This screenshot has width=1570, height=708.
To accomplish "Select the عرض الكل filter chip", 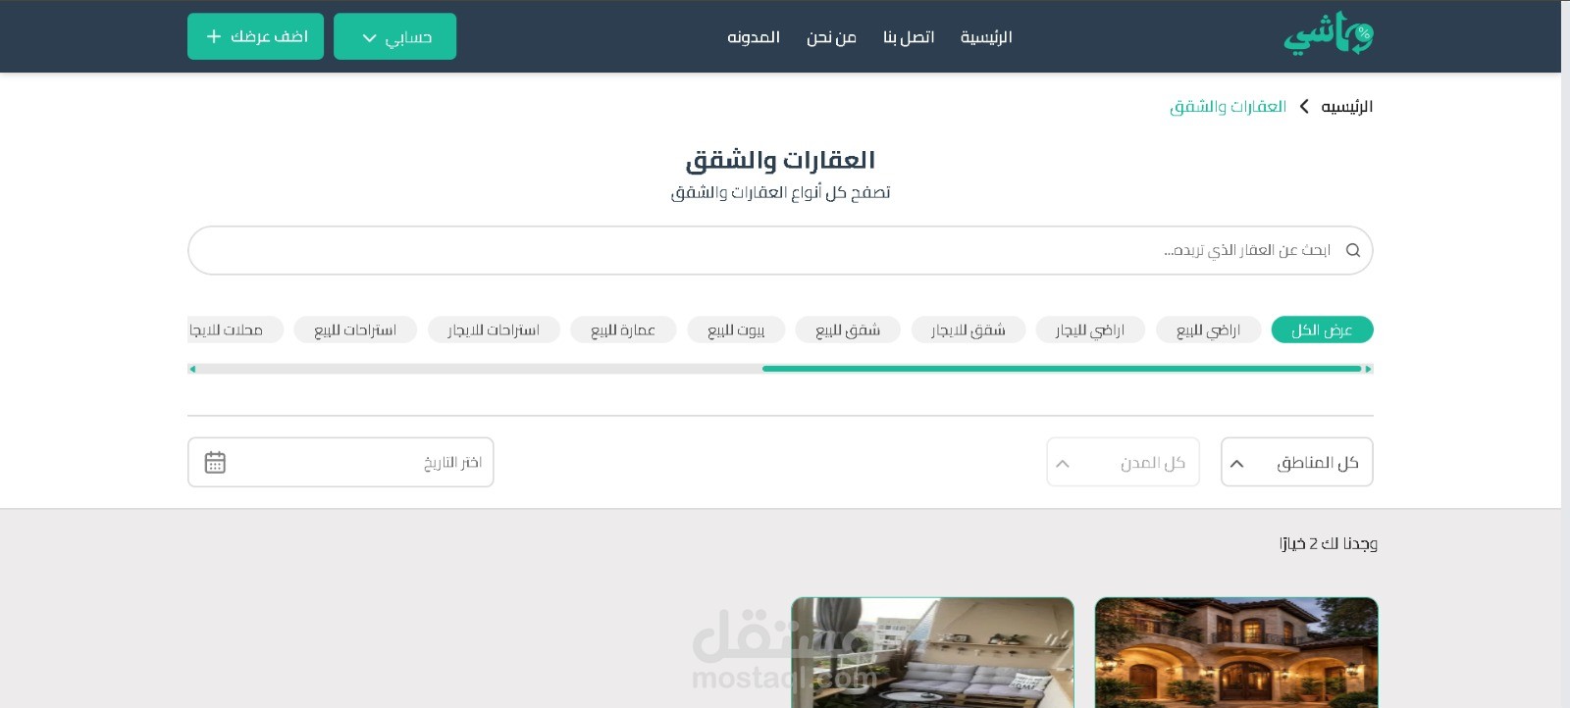I will tap(1322, 329).
